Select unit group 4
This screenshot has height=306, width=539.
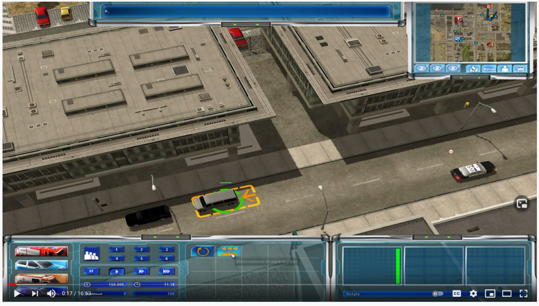pos(116,258)
